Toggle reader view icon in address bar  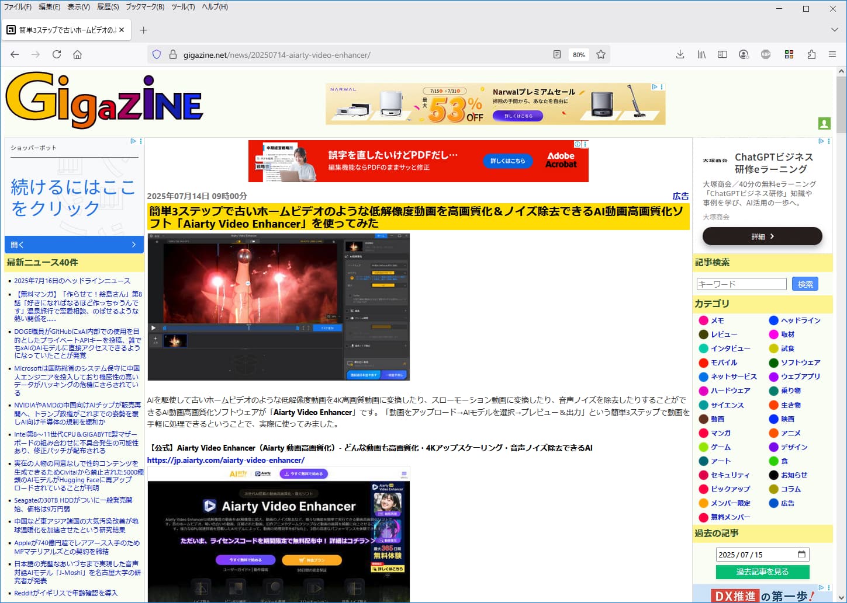point(557,54)
